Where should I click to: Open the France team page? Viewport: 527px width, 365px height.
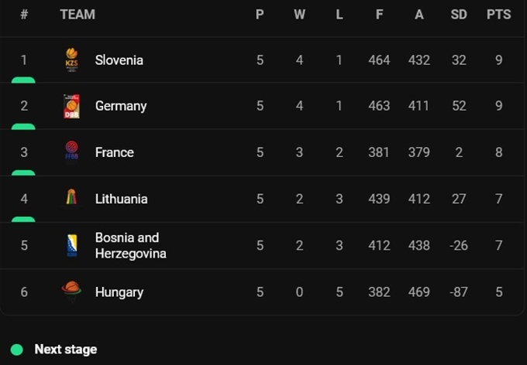[114, 152]
